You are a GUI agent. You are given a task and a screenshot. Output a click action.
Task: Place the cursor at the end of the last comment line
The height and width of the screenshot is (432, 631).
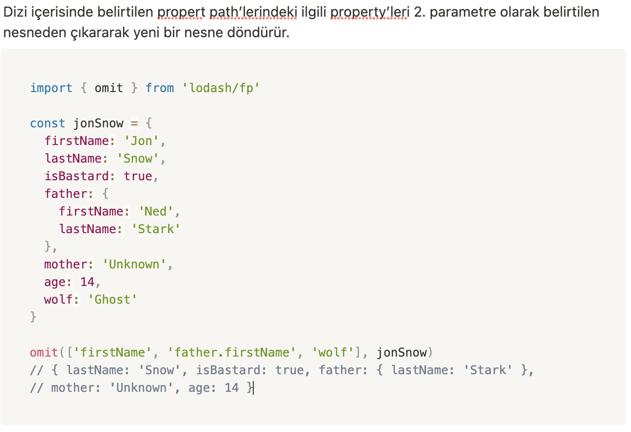click(x=254, y=388)
